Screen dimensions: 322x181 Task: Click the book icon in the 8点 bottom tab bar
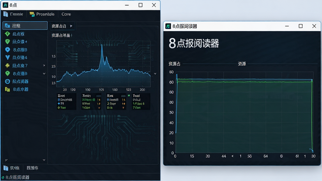point(6,168)
